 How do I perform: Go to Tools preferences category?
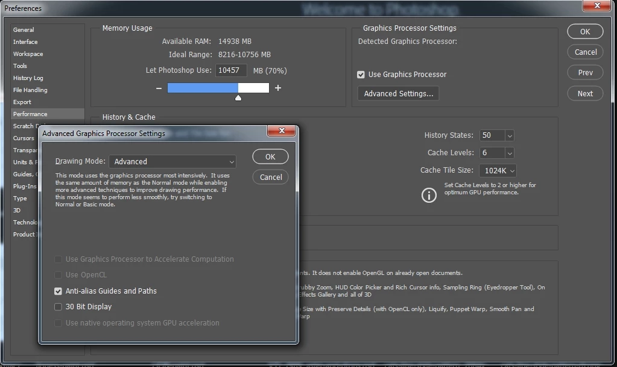(20, 66)
